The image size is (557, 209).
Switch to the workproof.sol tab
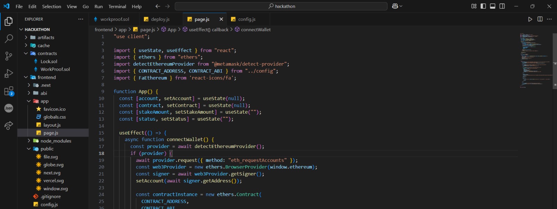114,19
